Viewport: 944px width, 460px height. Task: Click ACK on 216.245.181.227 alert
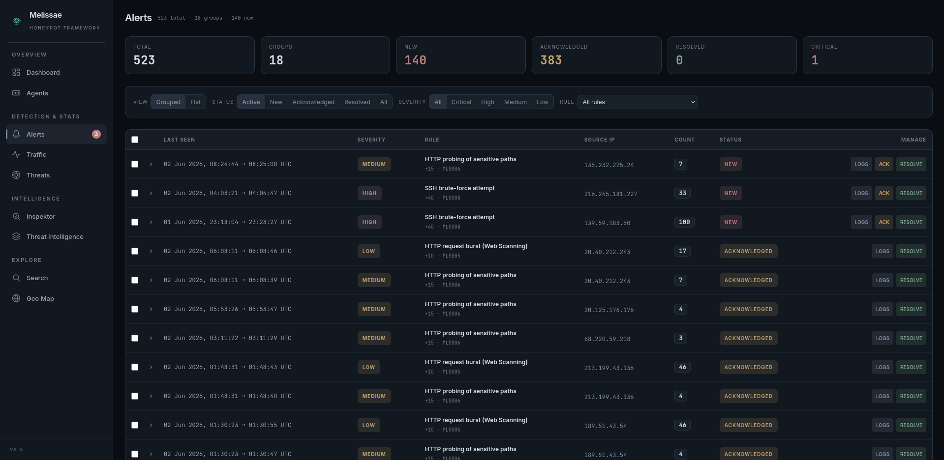click(x=884, y=193)
